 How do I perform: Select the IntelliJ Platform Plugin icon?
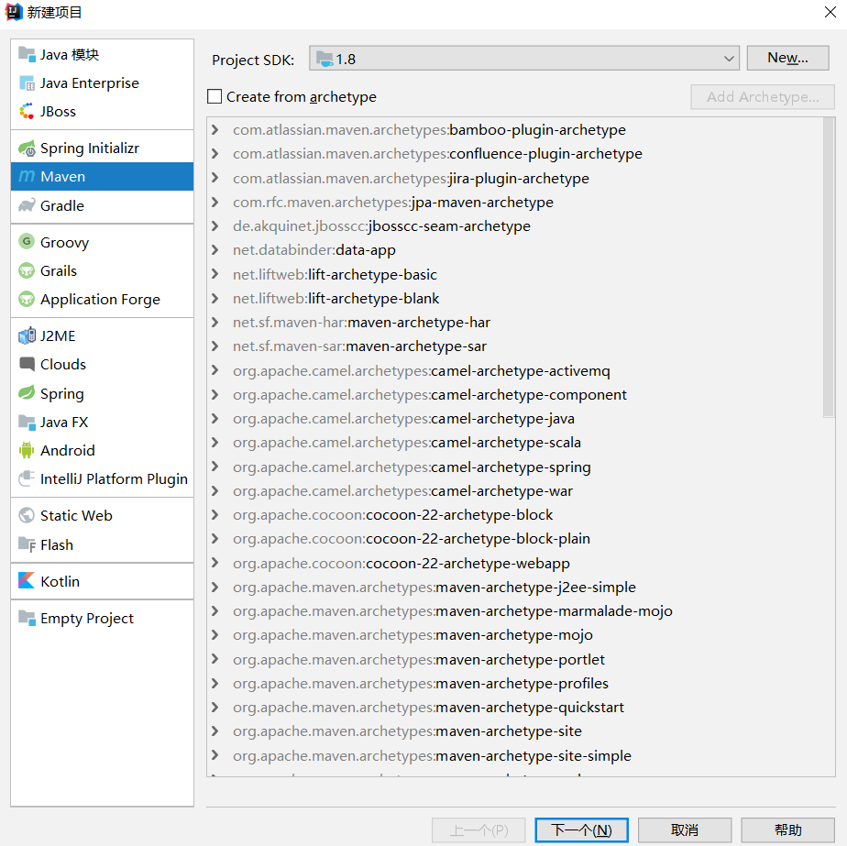(27, 478)
